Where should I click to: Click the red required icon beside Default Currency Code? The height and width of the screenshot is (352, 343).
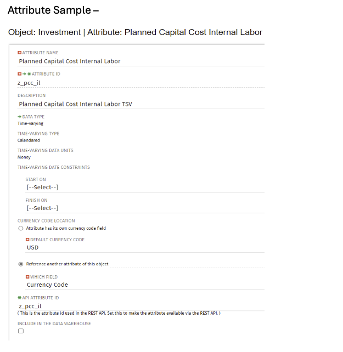[27, 240]
